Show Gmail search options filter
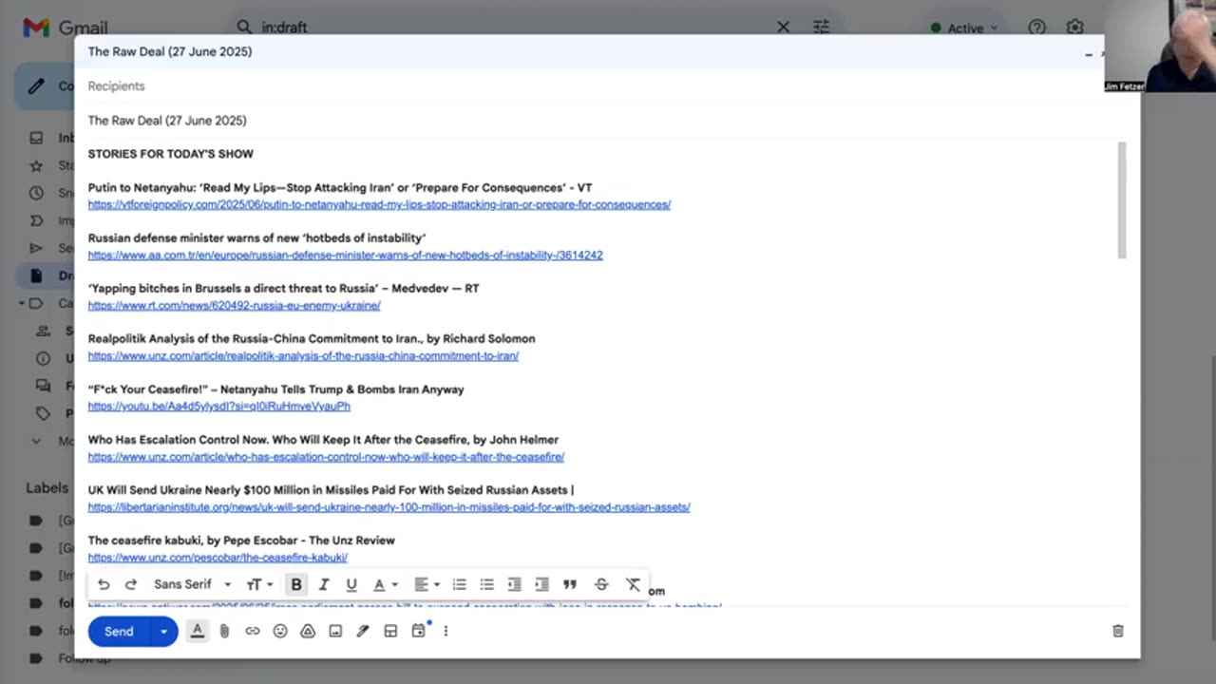 click(x=821, y=27)
